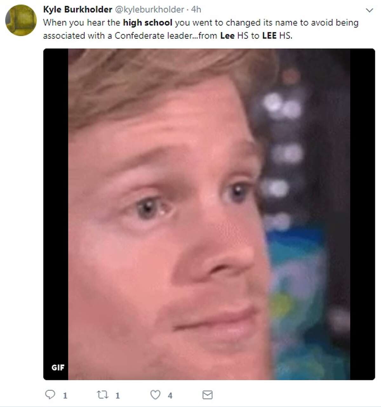The image size is (381, 407).
Task: Click the tweet text body
Action: [x=201, y=29]
